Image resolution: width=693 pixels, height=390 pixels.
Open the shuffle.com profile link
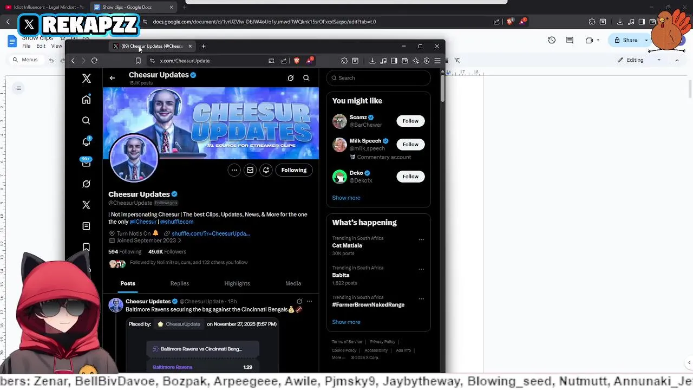[211, 233]
